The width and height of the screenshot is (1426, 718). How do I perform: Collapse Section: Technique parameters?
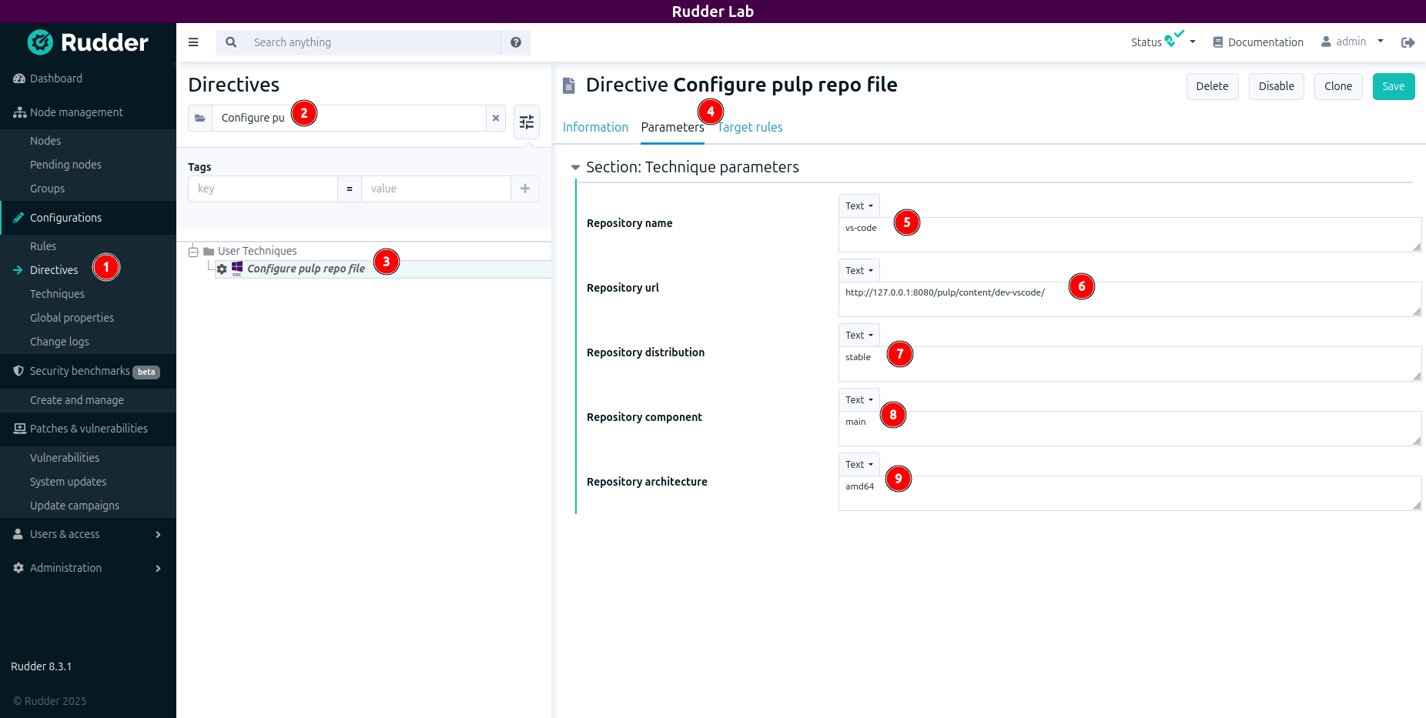pyautogui.click(x=575, y=167)
